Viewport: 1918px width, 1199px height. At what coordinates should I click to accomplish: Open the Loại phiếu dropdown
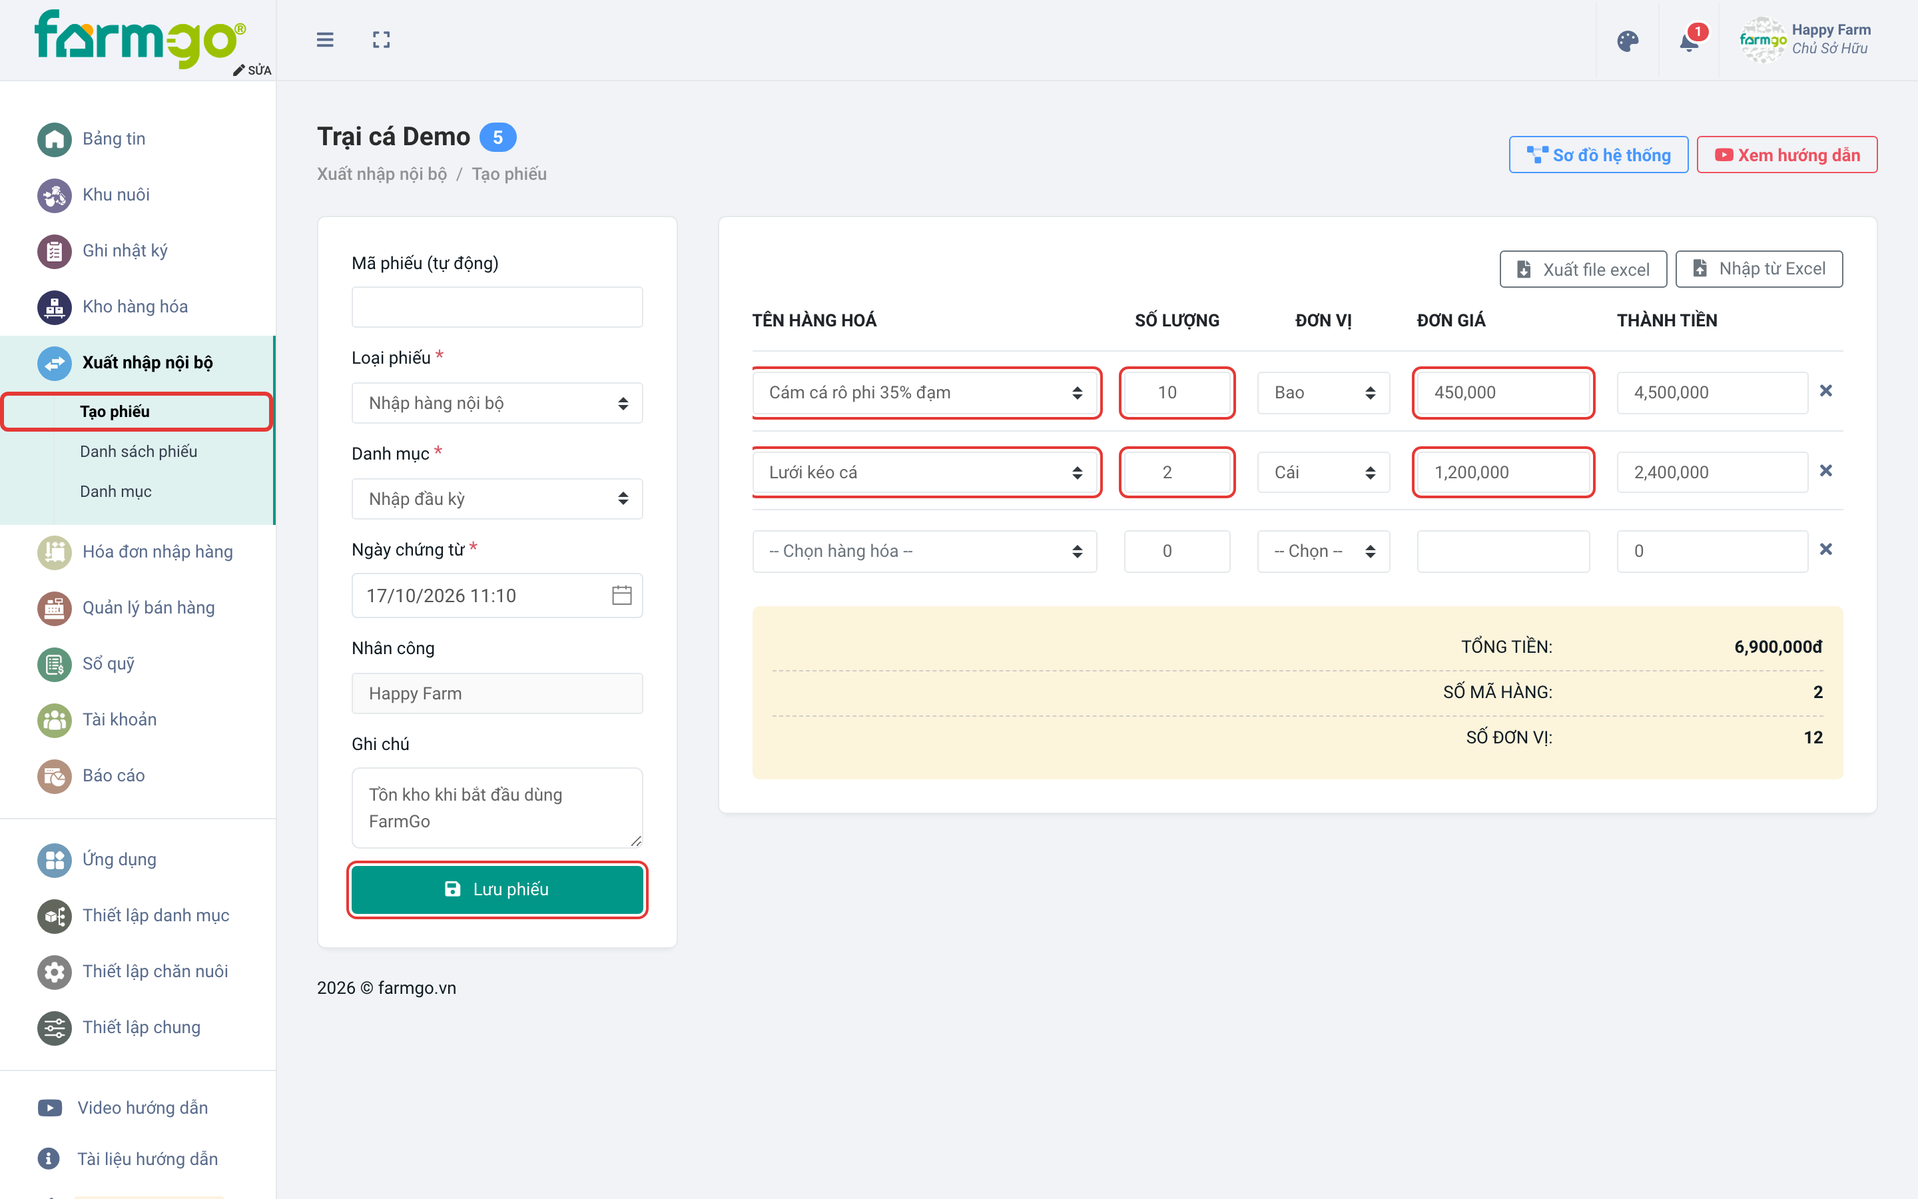497,403
